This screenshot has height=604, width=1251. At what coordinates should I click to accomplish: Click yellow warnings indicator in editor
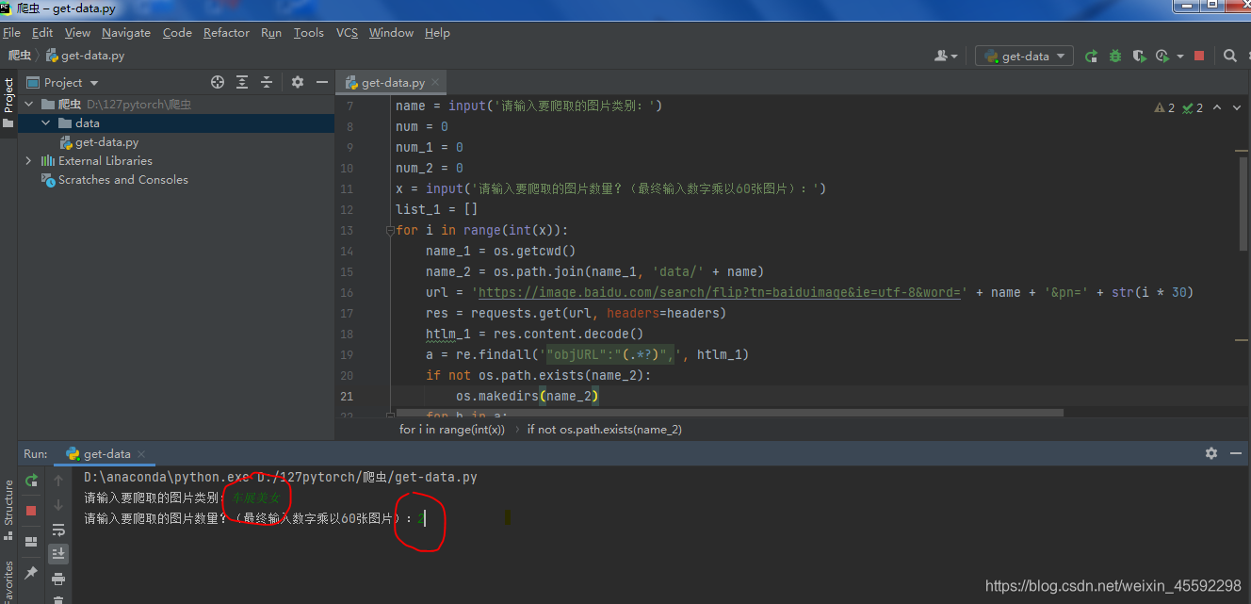[1164, 108]
